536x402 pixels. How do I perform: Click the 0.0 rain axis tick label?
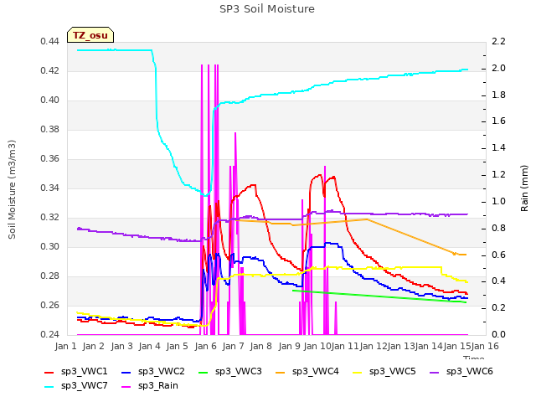click(499, 334)
